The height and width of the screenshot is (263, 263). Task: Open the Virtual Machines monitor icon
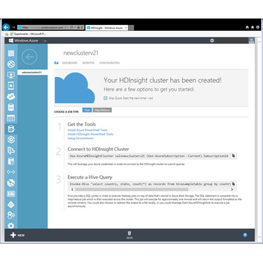click(11, 75)
